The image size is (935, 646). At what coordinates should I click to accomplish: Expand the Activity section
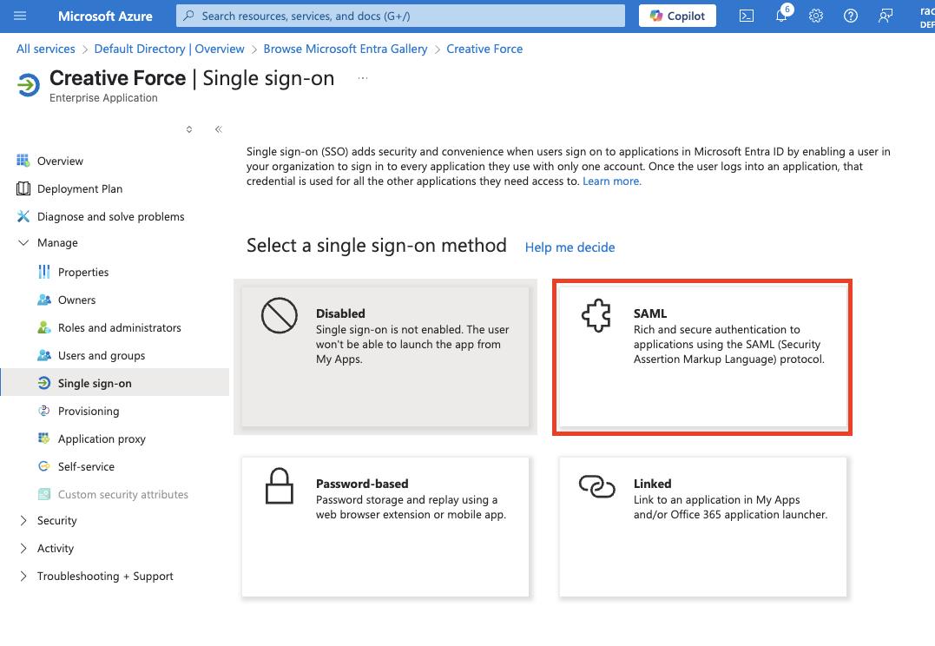coord(23,548)
